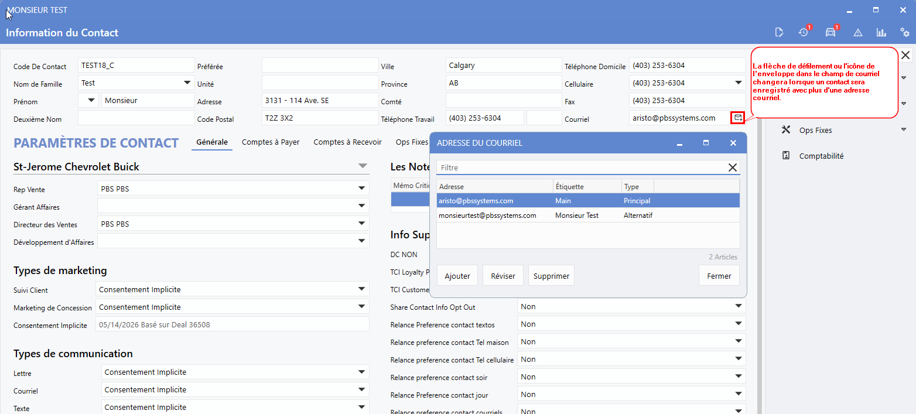Image resolution: width=916 pixels, height=414 pixels.
Task: Click the Réviser button
Action: (x=503, y=275)
